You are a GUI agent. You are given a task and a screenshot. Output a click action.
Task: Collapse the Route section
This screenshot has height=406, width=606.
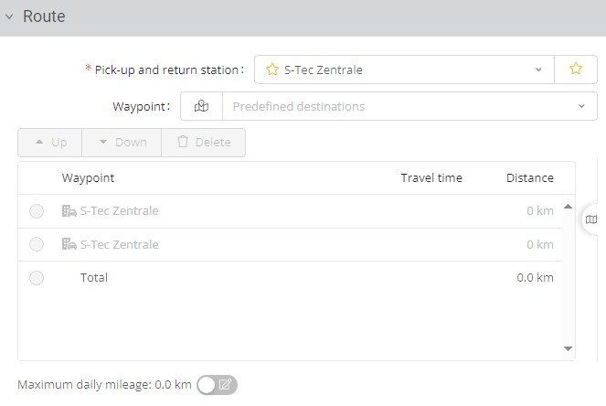[x=9, y=17]
